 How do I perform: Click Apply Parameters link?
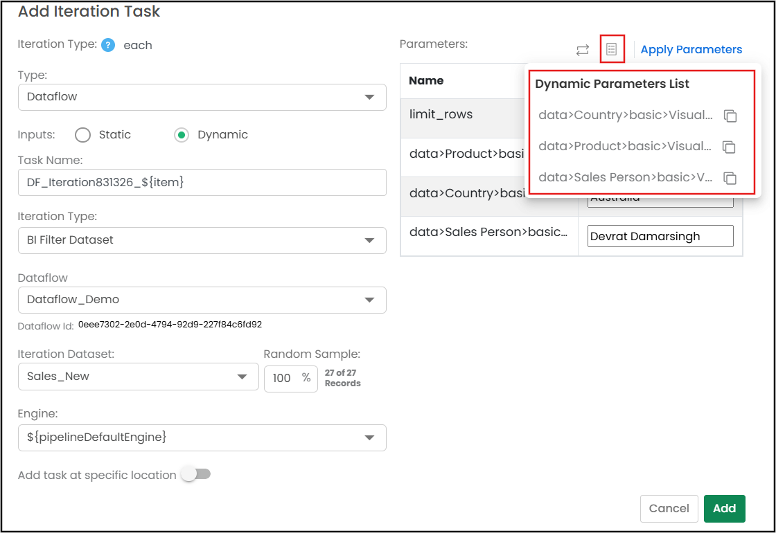(x=691, y=49)
